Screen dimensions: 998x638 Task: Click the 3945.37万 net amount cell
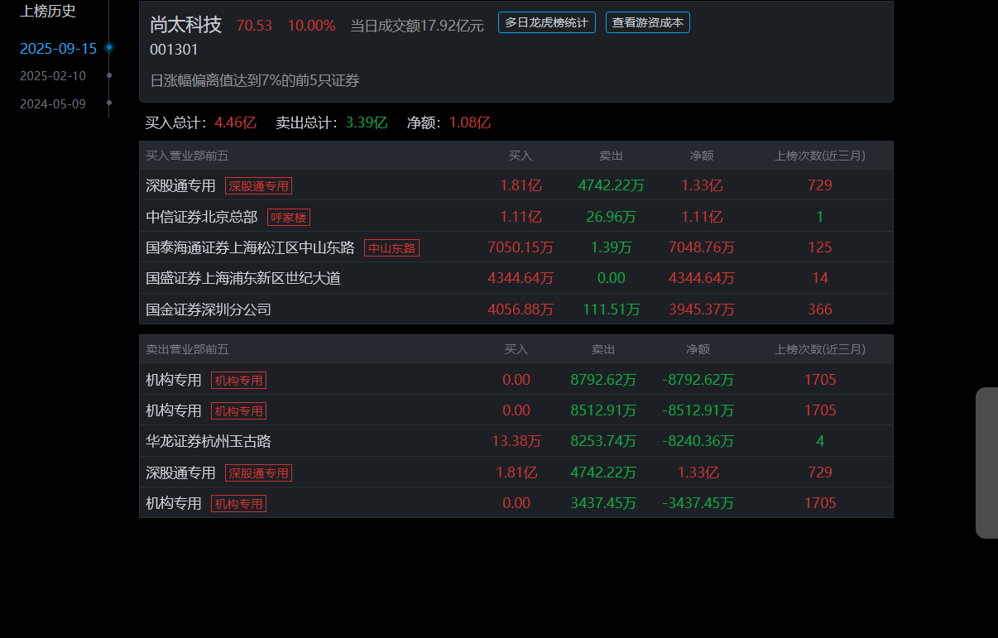point(702,309)
